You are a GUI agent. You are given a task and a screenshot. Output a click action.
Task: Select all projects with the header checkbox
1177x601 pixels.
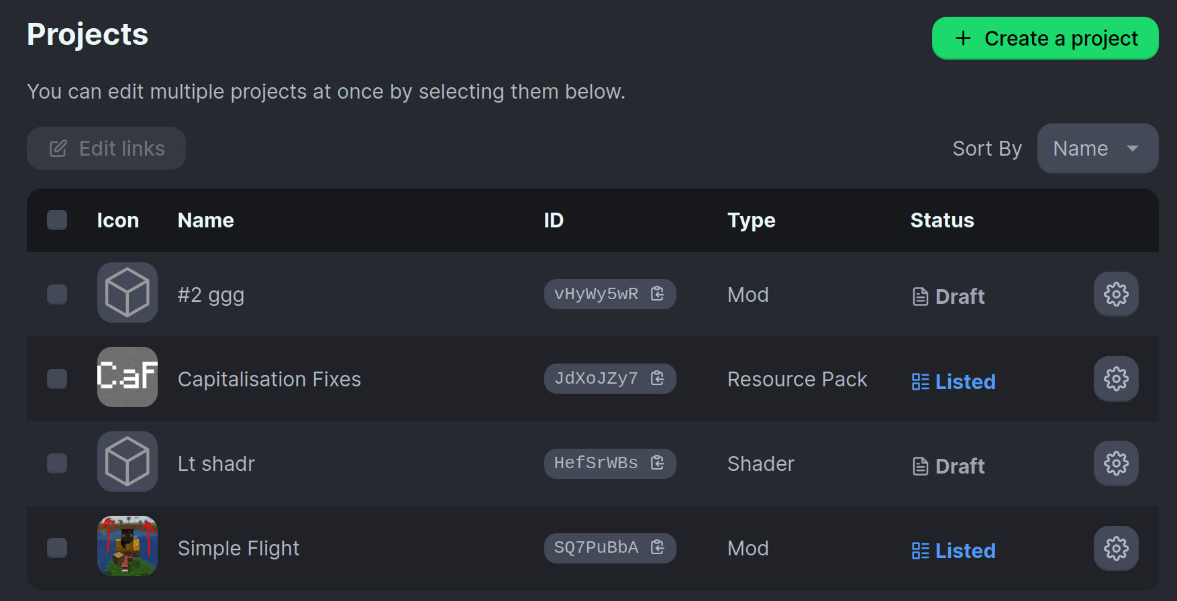57,220
